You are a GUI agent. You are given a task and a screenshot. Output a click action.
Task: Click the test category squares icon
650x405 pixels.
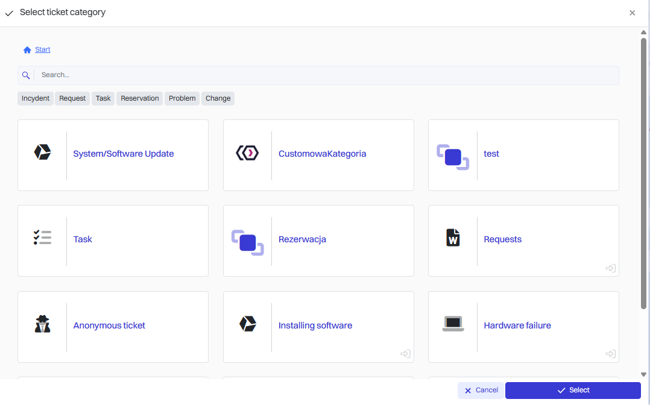point(452,157)
